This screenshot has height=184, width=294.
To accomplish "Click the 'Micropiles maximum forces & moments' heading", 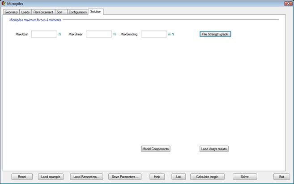I will pyautogui.click(x=35, y=20).
